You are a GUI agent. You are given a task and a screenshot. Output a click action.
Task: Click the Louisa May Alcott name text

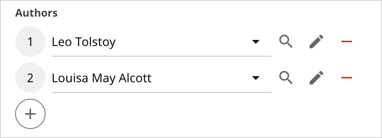[x=102, y=78]
